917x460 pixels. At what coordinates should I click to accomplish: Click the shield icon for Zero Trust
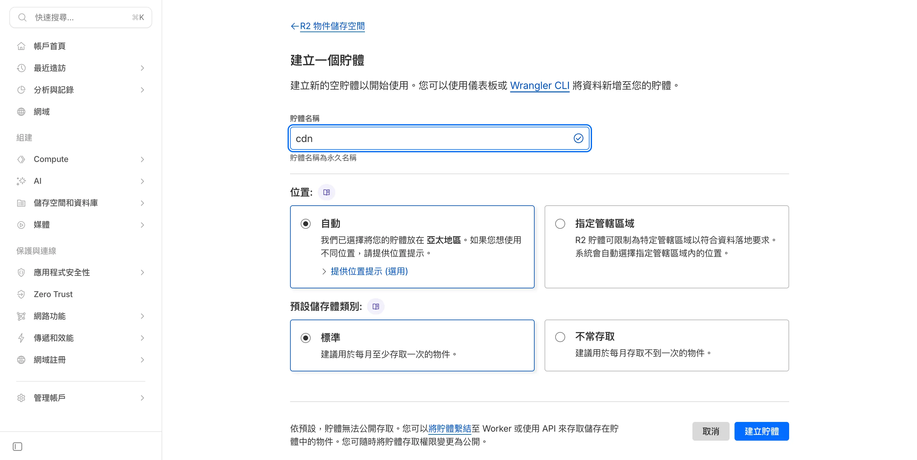21,294
